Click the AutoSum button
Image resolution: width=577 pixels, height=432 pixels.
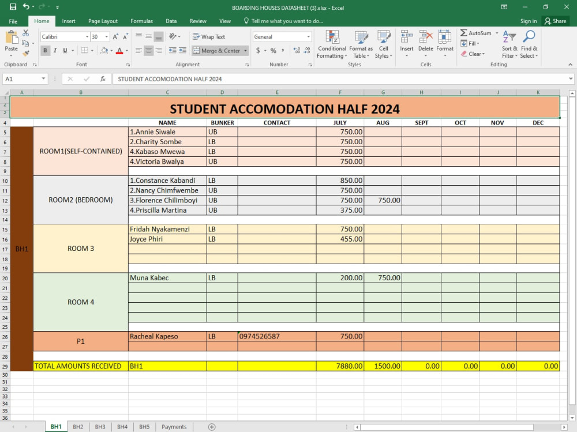[x=476, y=33]
